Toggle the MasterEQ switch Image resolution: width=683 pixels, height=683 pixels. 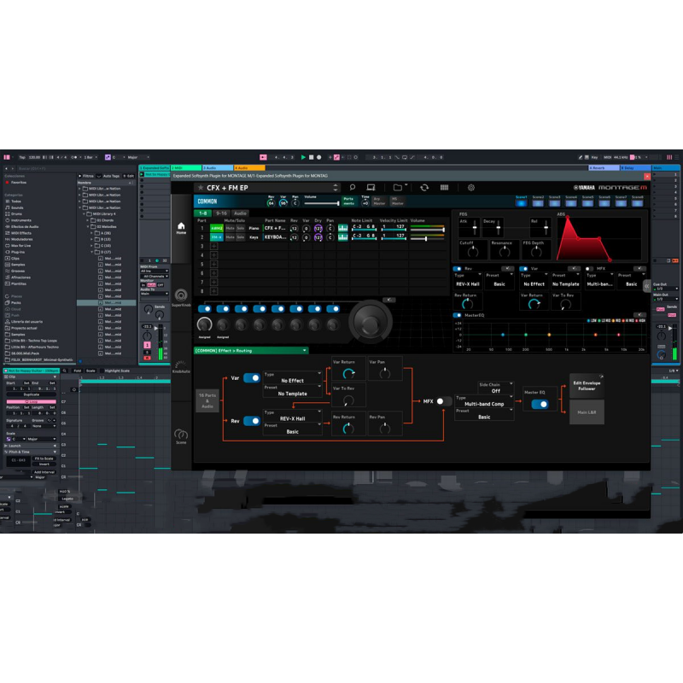tap(458, 315)
